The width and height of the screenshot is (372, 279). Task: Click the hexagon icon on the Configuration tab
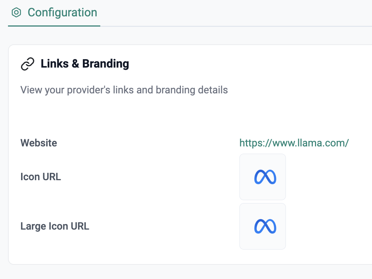16,13
